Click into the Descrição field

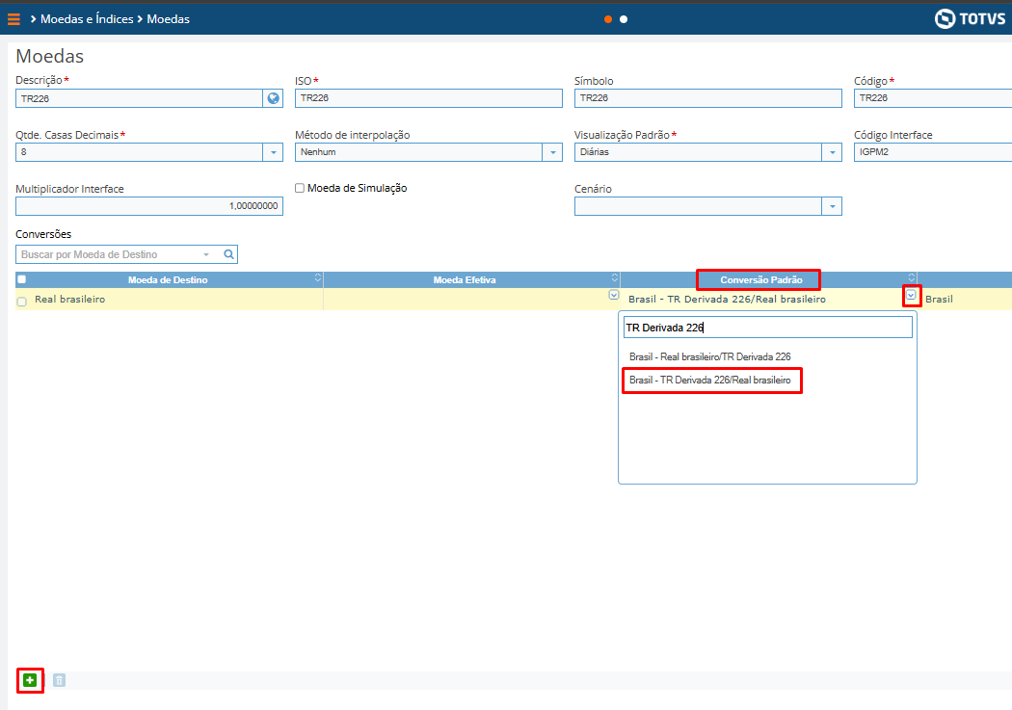(x=139, y=98)
